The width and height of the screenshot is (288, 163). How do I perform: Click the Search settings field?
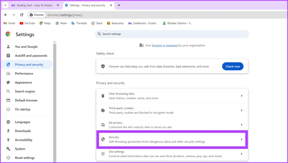172,34
